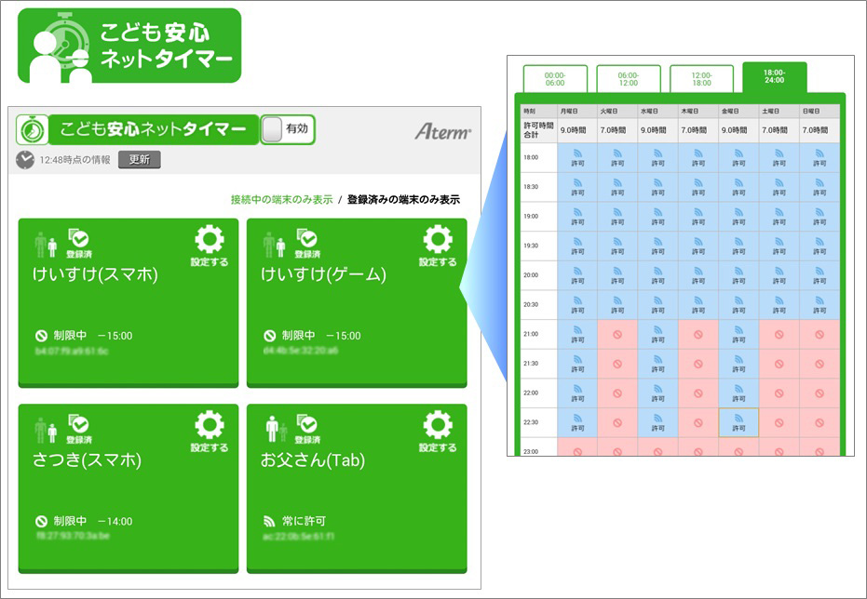Image resolution: width=867 pixels, height=599 pixels.
Task: Show only connected devices via 接続中の端末のみ表示
Action: [282, 200]
